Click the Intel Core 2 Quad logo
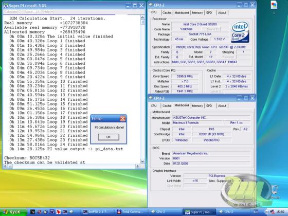Viewport: 288px width, 216px height. pyautogui.click(x=240, y=32)
